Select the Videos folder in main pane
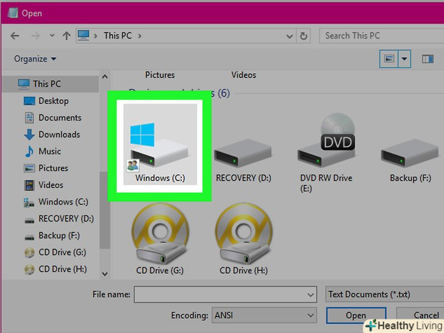444x333 pixels. coord(243,75)
